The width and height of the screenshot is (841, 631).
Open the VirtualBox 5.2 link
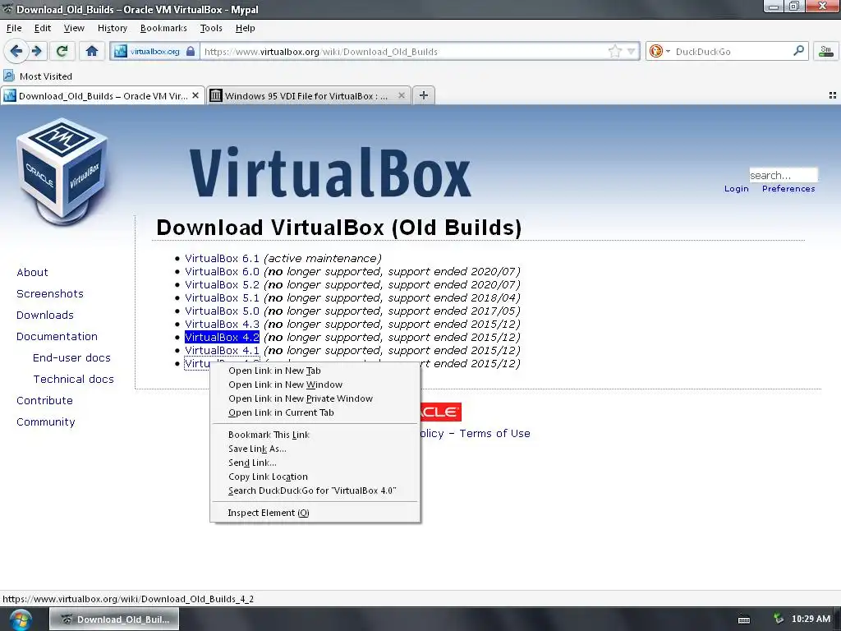click(222, 285)
